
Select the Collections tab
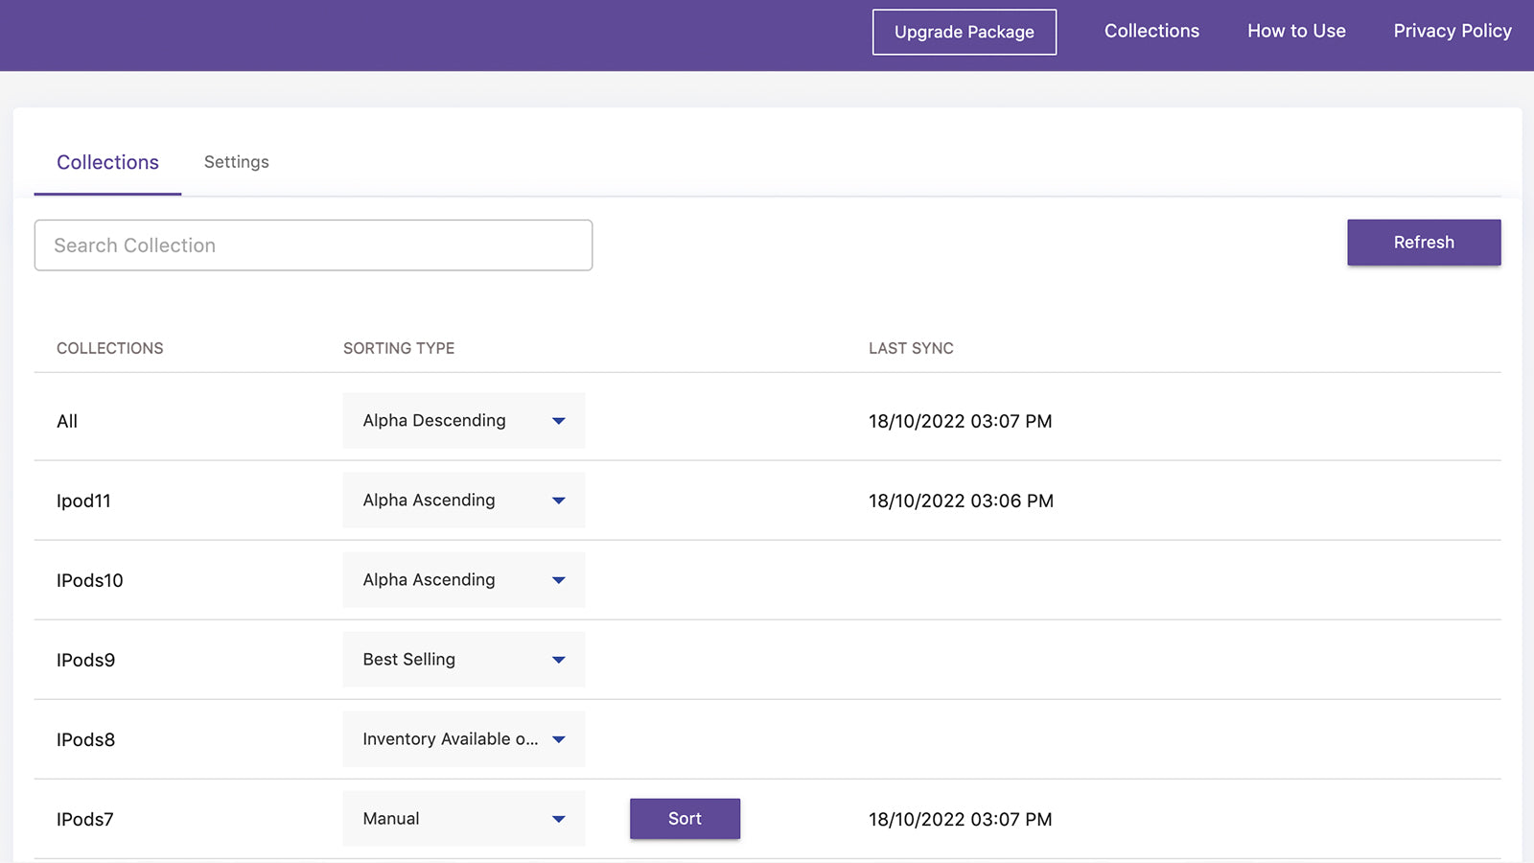(x=106, y=161)
